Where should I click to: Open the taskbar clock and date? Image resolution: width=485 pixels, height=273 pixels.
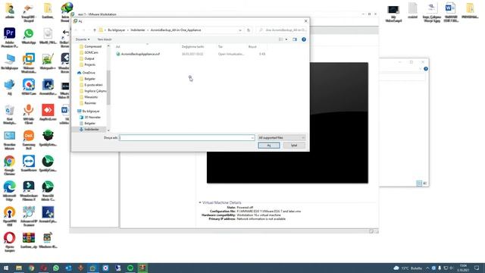tap(463, 268)
